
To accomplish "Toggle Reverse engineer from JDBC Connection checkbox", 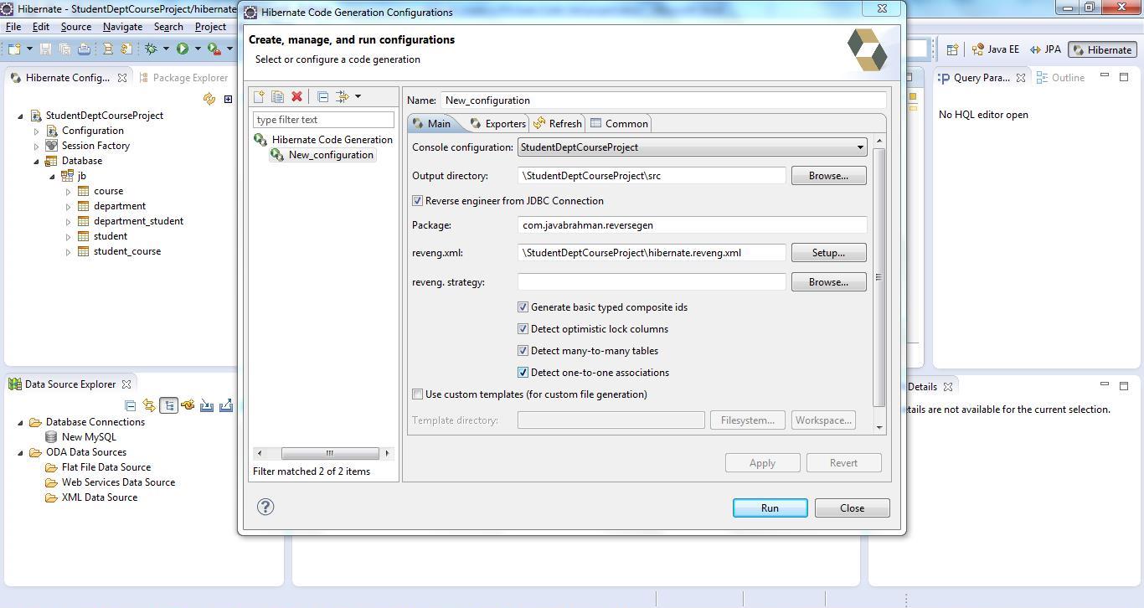I will 417,201.
